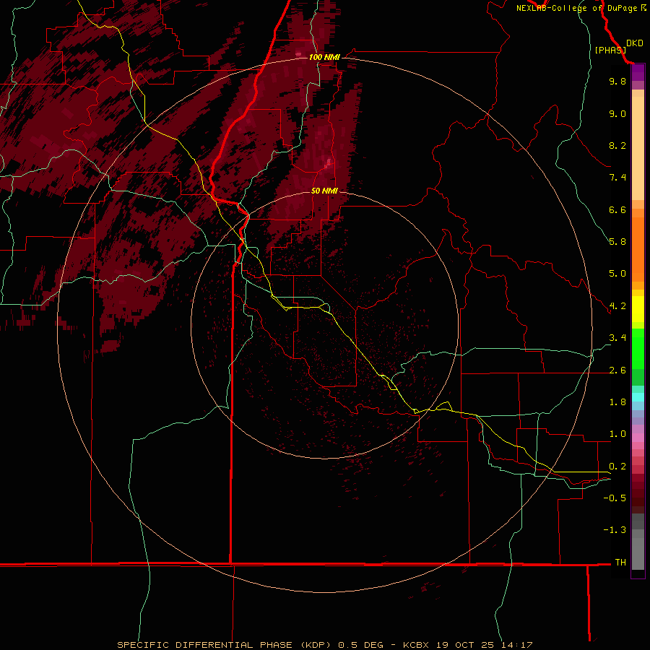The width and height of the screenshot is (650, 650).
Task: Select the 1.0 legend value
Action: tap(617, 434)
